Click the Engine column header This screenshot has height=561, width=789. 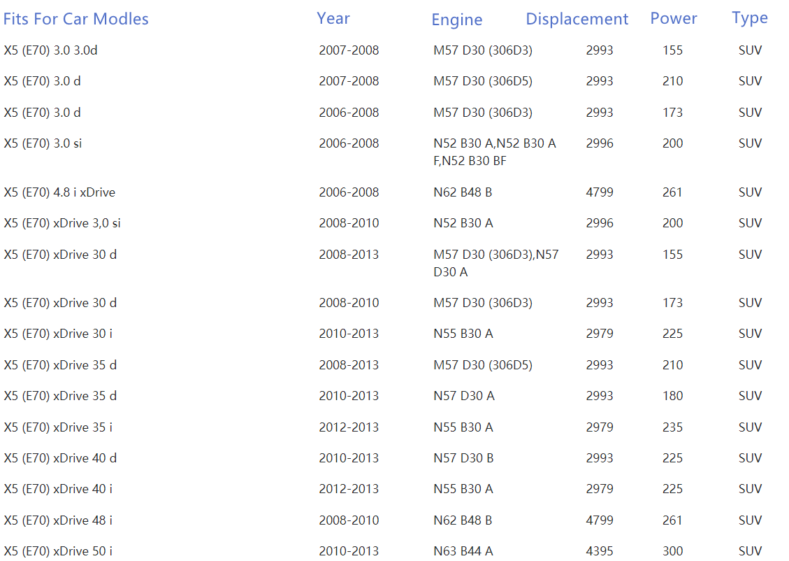456,20
